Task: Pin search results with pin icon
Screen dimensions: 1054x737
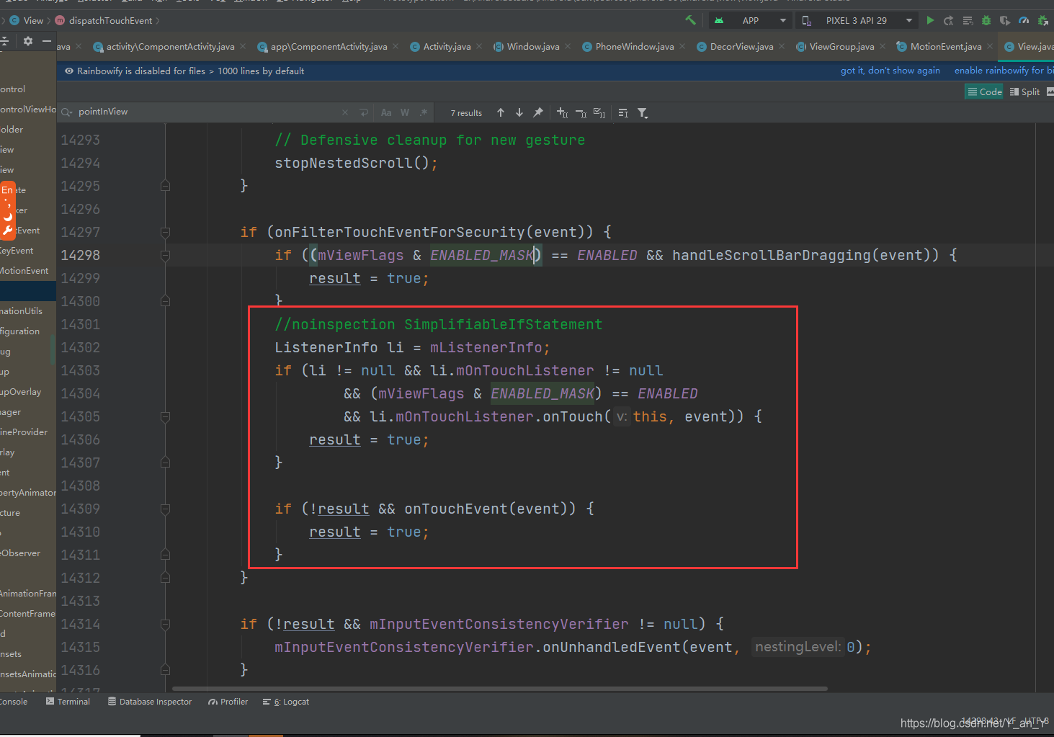Action: pyautogui.click(x=538, y=112)
